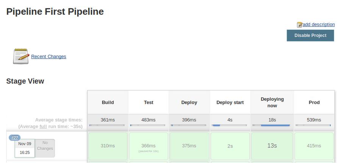Select the Deploy start column header
Viewport: 337px width, 163px height.
pos(230,102)
